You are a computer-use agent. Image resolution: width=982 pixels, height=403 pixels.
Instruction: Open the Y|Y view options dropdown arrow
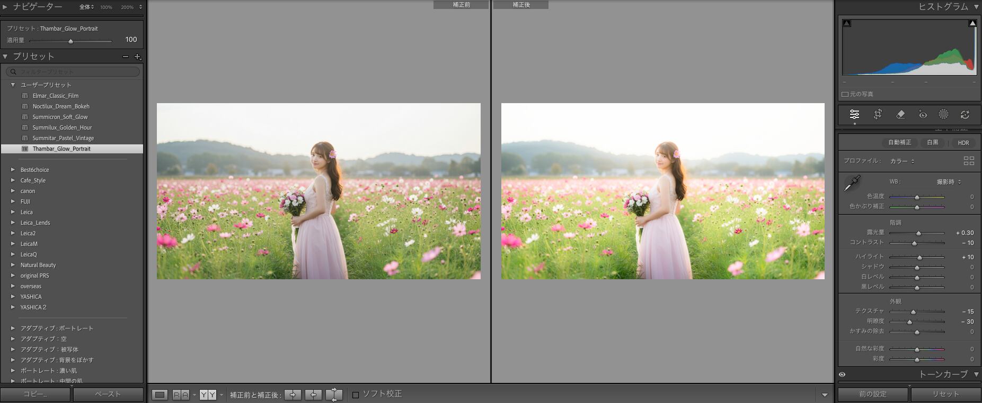222,395
